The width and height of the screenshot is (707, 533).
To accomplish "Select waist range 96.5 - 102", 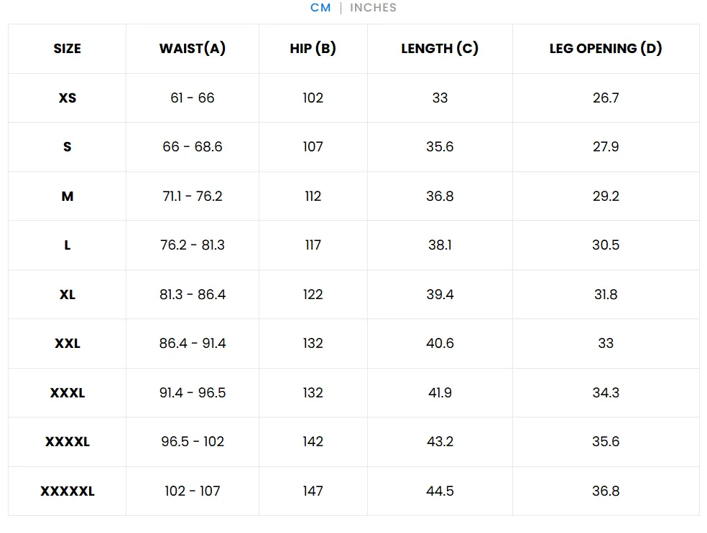I will point(193,442).
